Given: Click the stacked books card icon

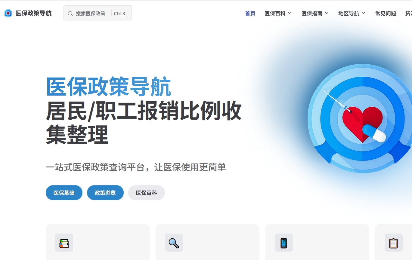Looking at the screenshot, I should point(64,243).
